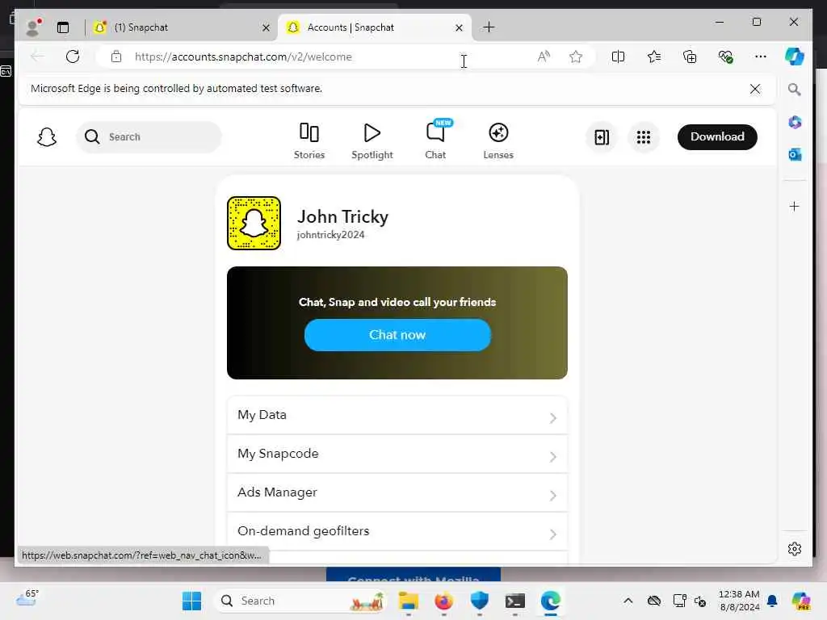Open the Edge tab actions menu
Image resolution: width=827 pixels, height=620 pixels.
pos(63,27)
